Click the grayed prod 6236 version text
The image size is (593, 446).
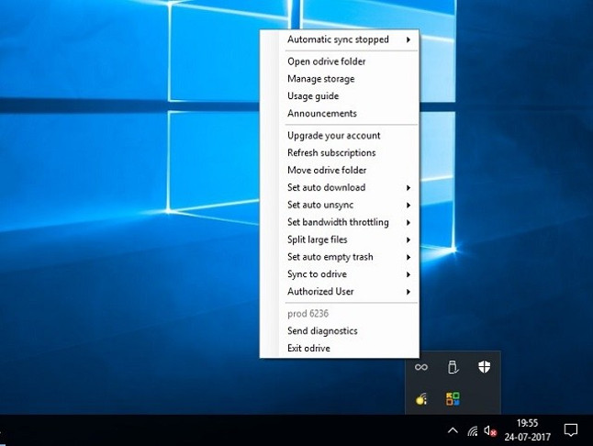click(x=308, y=314)
